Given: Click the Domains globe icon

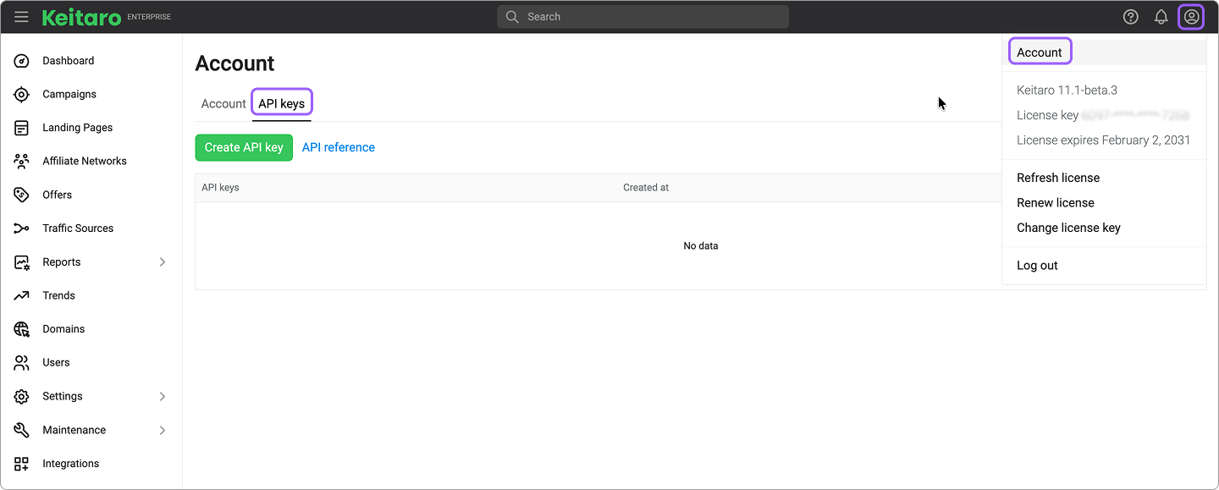Looking at the screenshot, I should click(22, 329).
